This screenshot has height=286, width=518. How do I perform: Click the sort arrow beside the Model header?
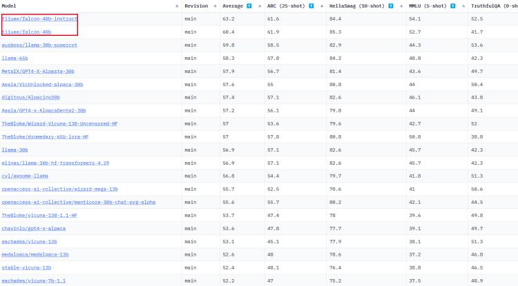click(x=177, y=6)
